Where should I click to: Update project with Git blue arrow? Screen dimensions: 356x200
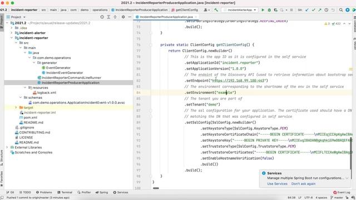tap(307, 10)
